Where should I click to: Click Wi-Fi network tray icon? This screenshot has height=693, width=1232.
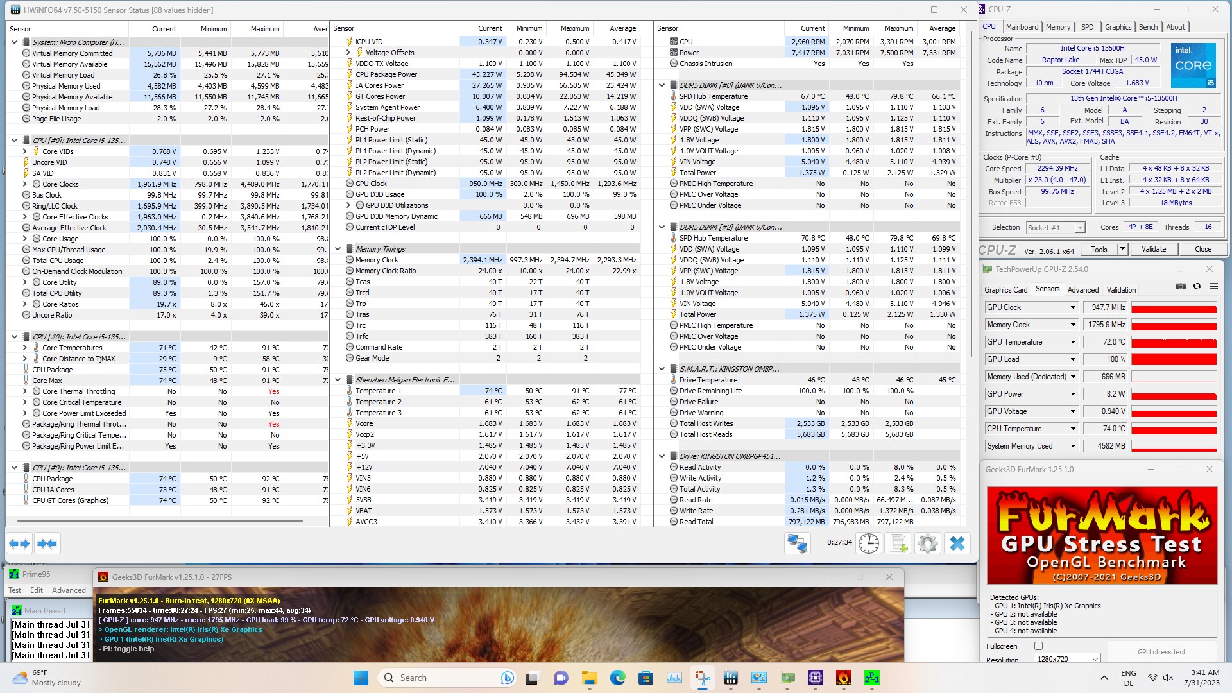pyautogui.click(x=1153, y=678)
